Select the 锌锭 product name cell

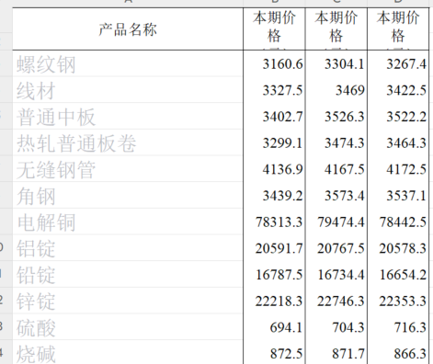(x=128, y=301)
